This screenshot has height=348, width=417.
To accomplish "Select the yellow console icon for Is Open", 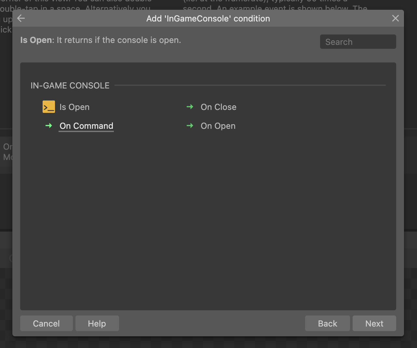I will 49,107.
